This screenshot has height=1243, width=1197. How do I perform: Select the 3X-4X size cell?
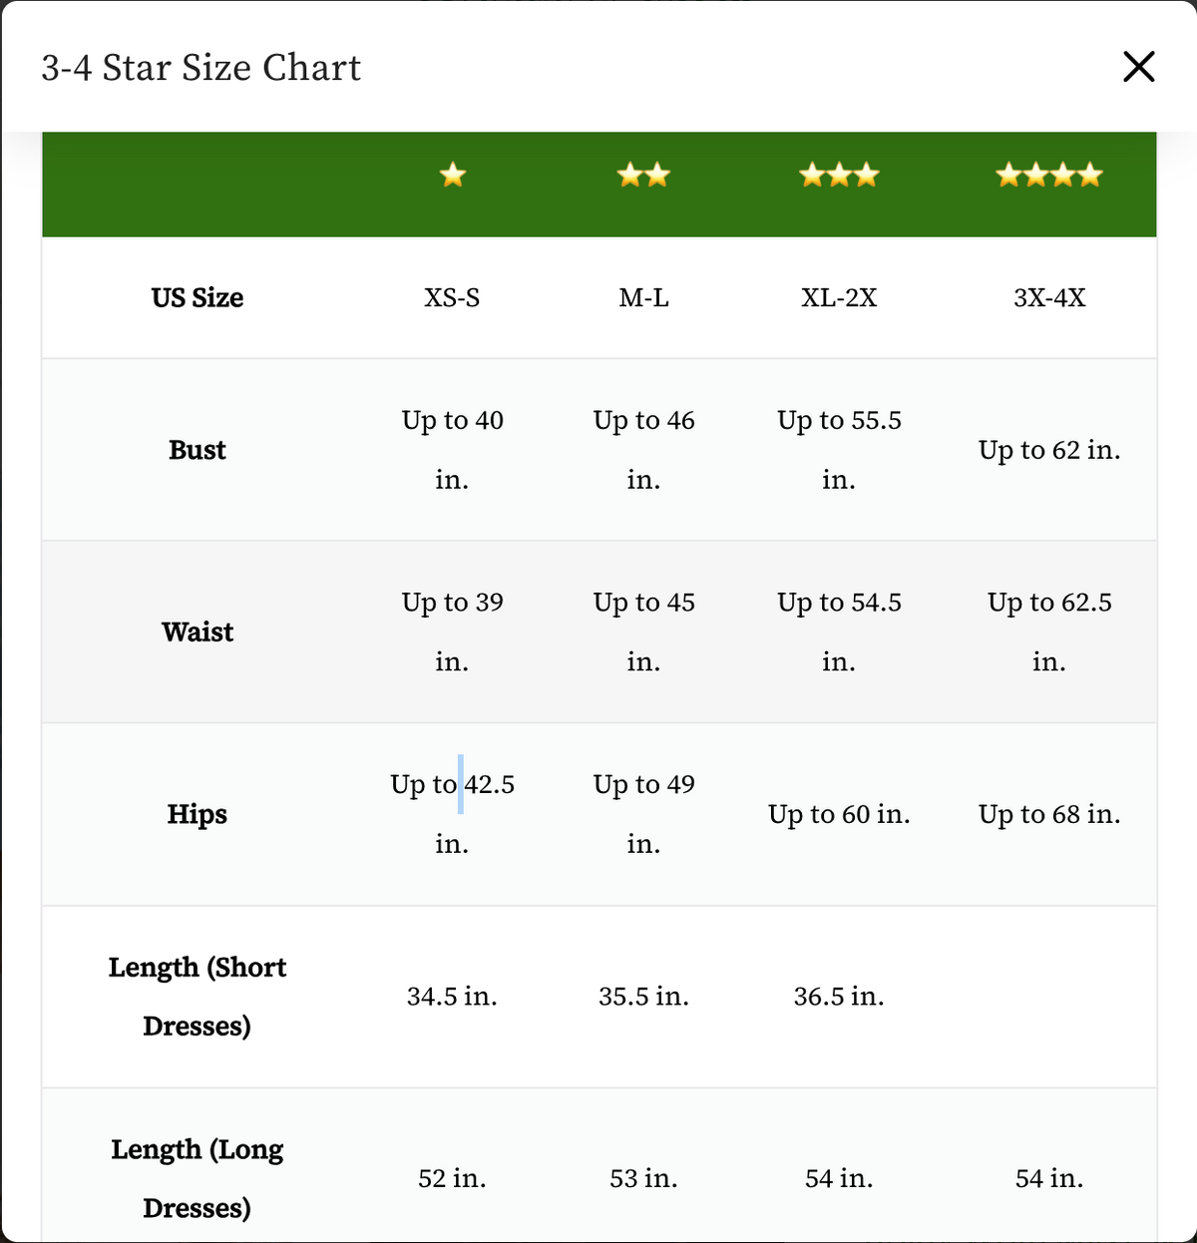[1049, 297]
